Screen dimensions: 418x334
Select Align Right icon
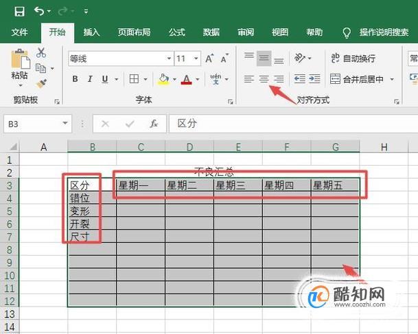click(279, 79)
